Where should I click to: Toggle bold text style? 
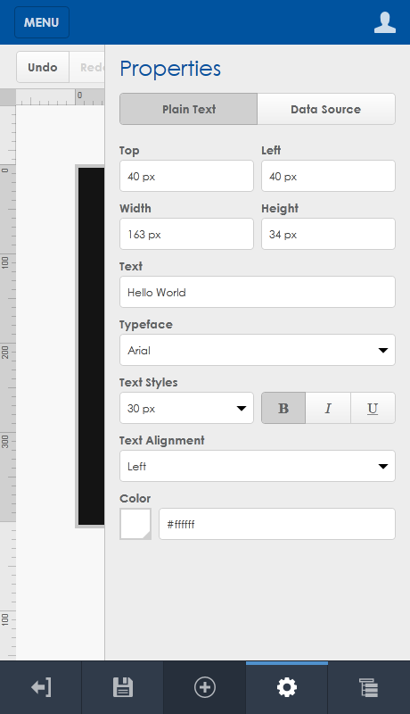[x=283, y=408]
